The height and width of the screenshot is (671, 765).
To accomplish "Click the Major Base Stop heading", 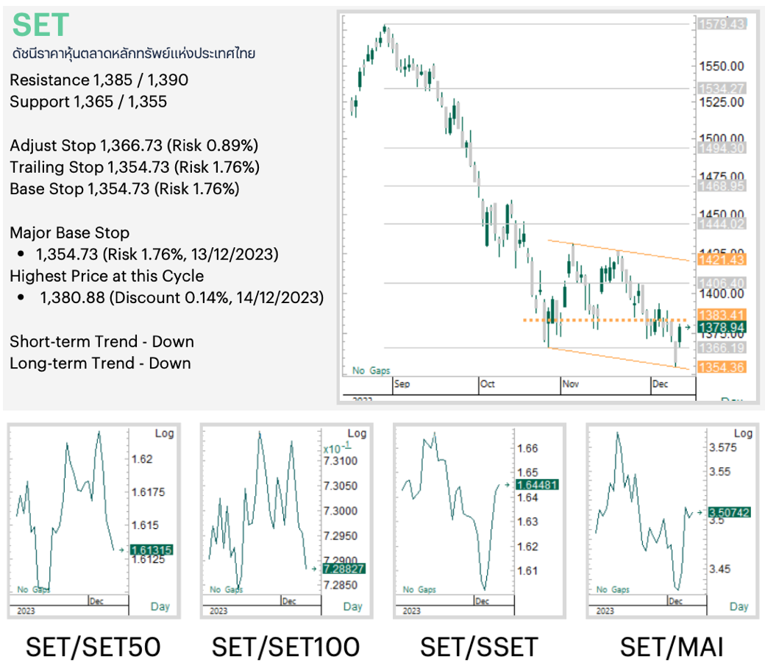I will [x=70, y=232].
